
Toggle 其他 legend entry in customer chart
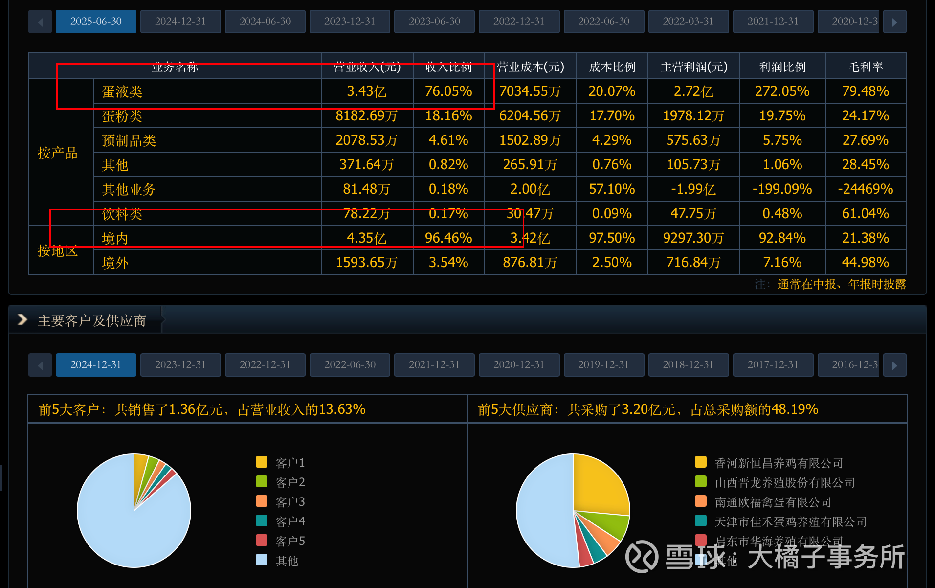point(287,561)
